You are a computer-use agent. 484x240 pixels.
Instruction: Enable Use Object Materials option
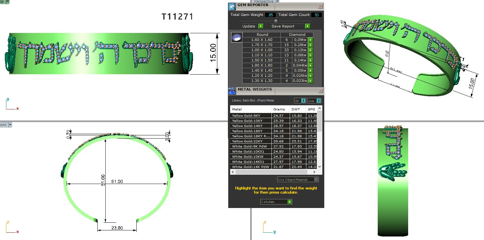(x=316, y=180)
